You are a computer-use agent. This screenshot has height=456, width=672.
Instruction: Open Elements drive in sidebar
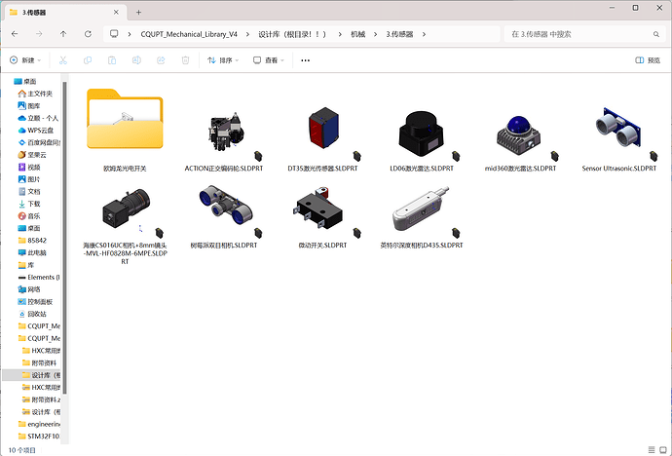[39, 278]
